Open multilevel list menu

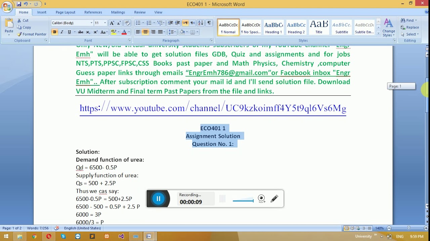161,23
